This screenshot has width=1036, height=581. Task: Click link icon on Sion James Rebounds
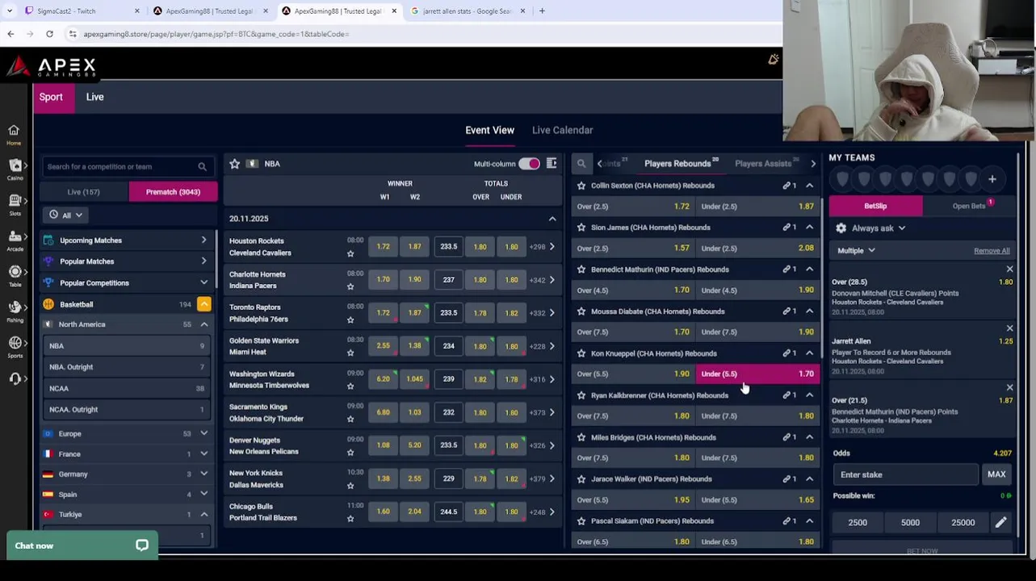click(786, 228)
